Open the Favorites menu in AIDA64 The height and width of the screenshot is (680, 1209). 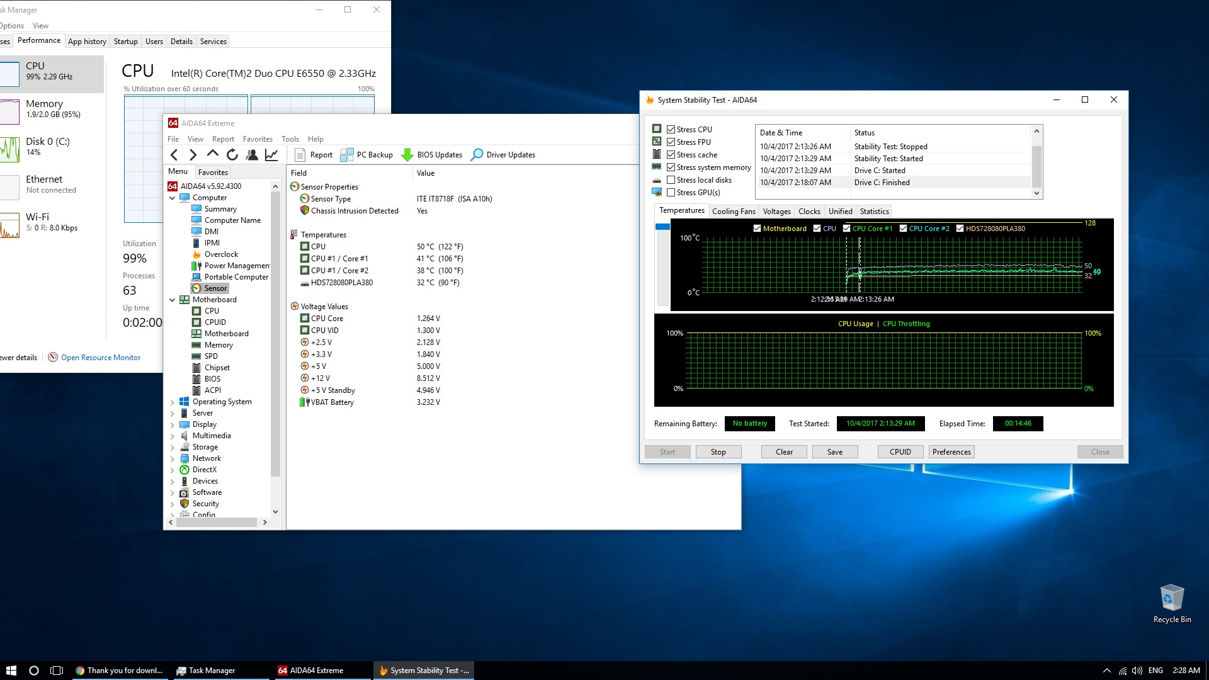click(258, 139)
